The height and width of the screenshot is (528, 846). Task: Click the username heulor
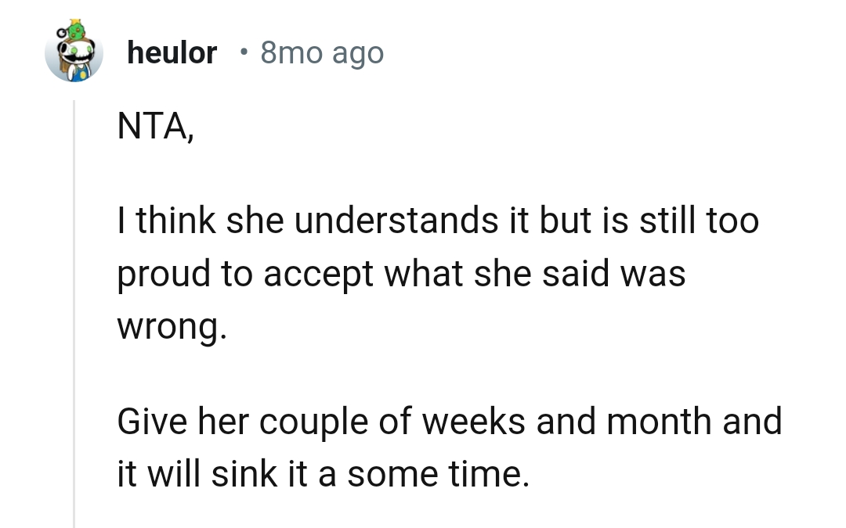coord(172,53)
